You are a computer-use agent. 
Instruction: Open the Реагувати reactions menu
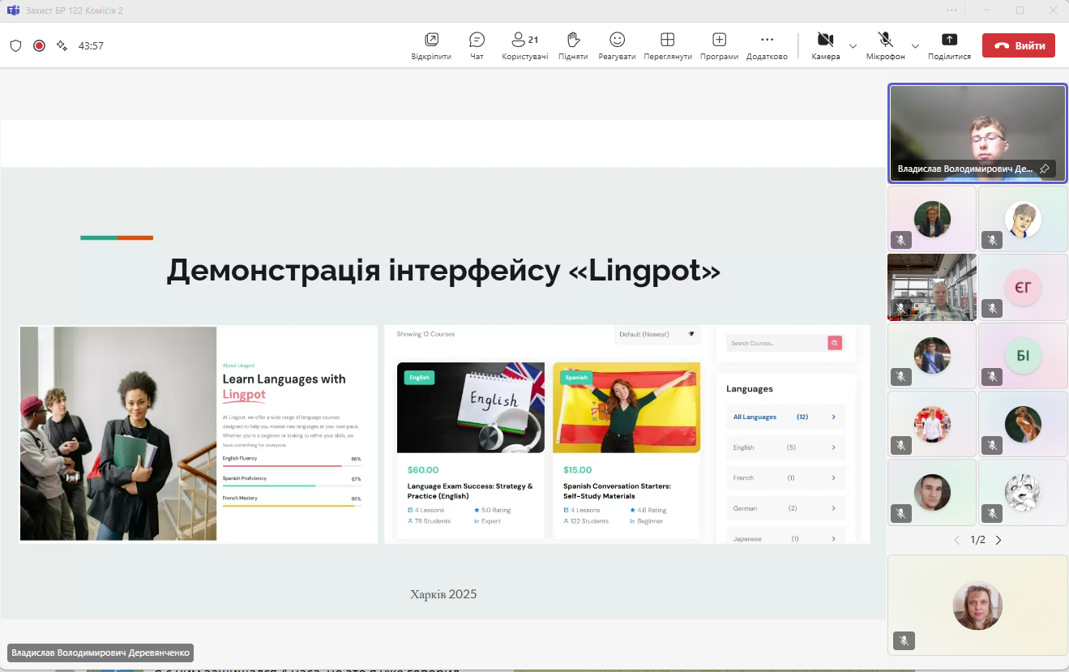[x=617, y=45]
